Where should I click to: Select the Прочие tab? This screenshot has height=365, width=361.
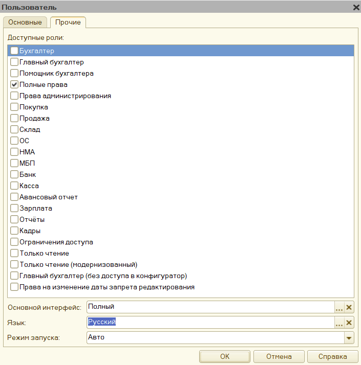coord(68,22)
